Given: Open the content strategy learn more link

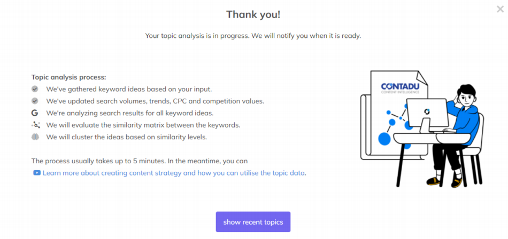Looking at the screenshot, I should 174,173.
